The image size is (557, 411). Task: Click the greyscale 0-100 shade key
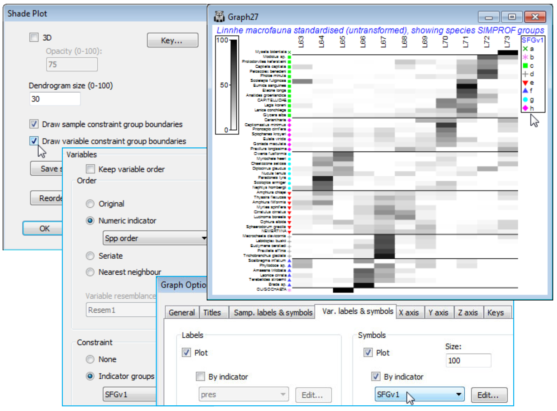point(227,85)
